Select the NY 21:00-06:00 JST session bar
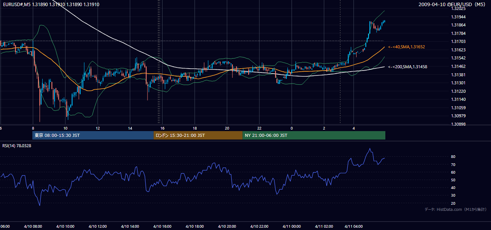 314,135
